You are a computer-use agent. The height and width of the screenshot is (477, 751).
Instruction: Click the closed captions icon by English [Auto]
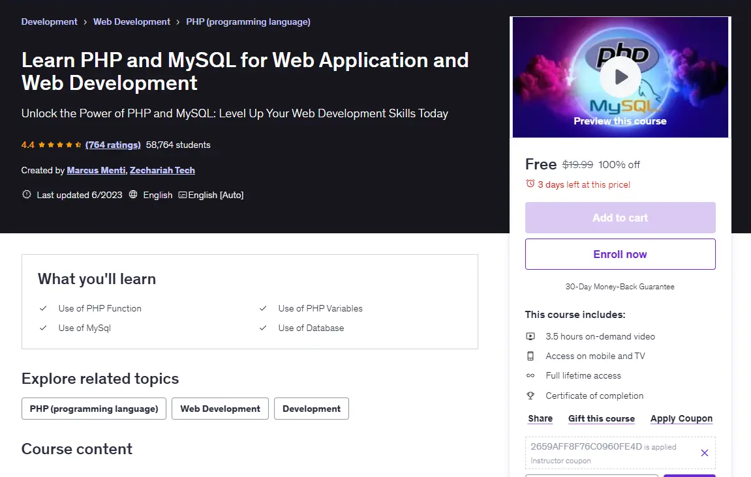(183, 195)
